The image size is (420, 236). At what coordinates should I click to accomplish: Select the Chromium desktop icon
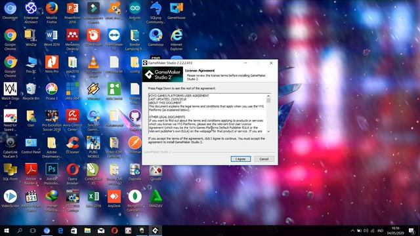coord(10,11)
